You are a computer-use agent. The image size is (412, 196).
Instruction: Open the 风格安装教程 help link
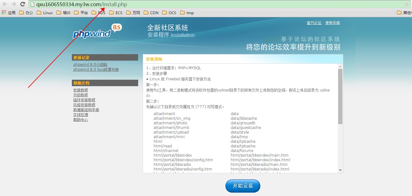pyautogui.click(x=84, y=105)
